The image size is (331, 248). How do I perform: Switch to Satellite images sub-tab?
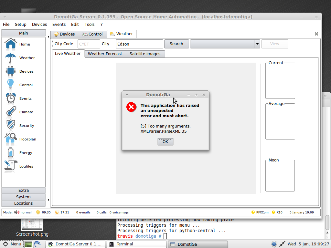[145, 54]
